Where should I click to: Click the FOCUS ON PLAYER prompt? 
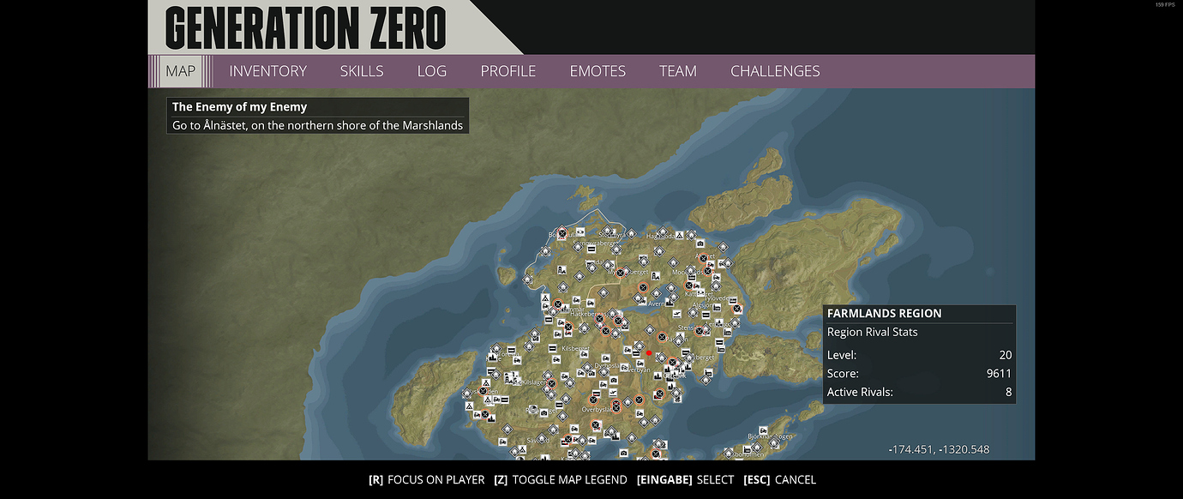click(x=427, y=480)
